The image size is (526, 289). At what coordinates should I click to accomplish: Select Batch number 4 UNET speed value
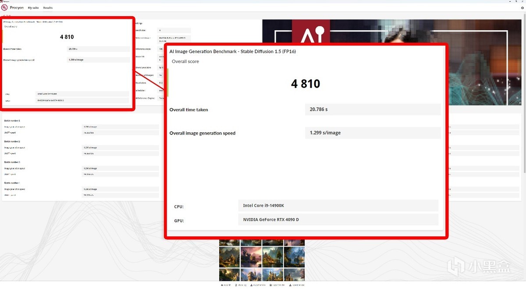(121, 195)
